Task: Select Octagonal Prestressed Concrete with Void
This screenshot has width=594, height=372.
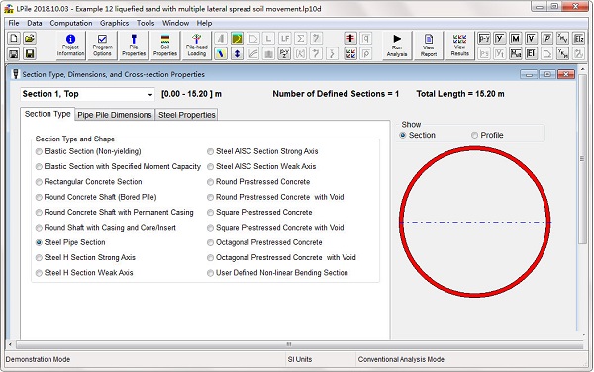Action: tap(281, 257)
